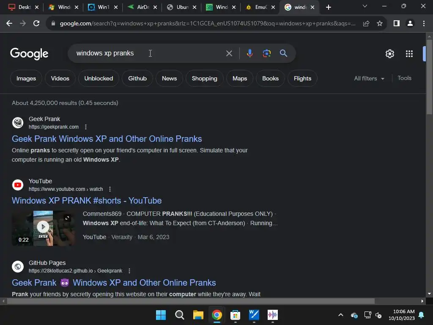Filter results by Books
The image size is (433, 325).
270,78
